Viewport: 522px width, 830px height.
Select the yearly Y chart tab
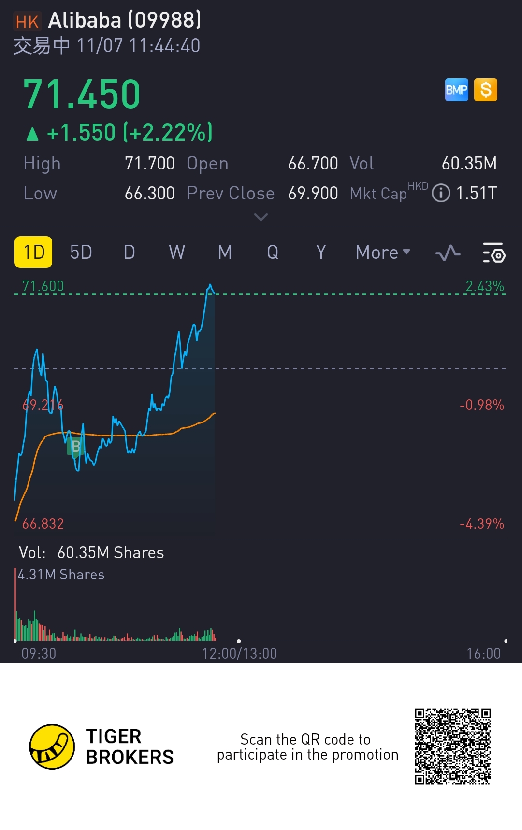(x=320, y=252)
